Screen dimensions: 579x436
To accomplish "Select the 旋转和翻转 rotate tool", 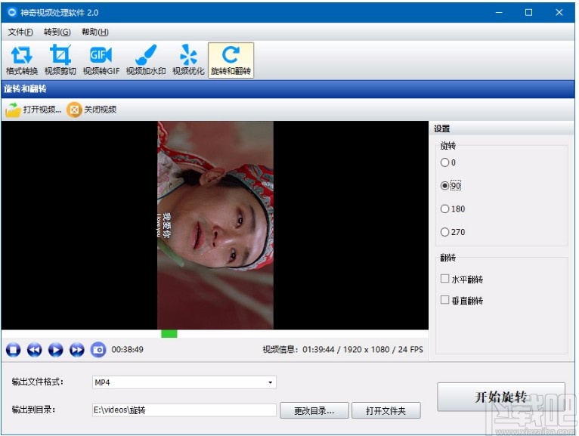I will click(231, 60).
